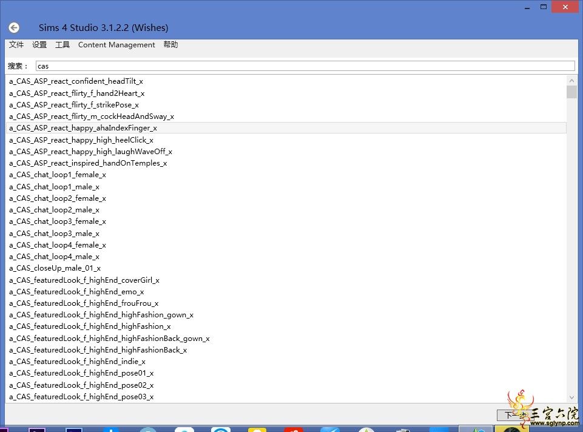Maximize the Sims 4 Studio window
The image size is (583, 432).
click(x=544, y=7)
